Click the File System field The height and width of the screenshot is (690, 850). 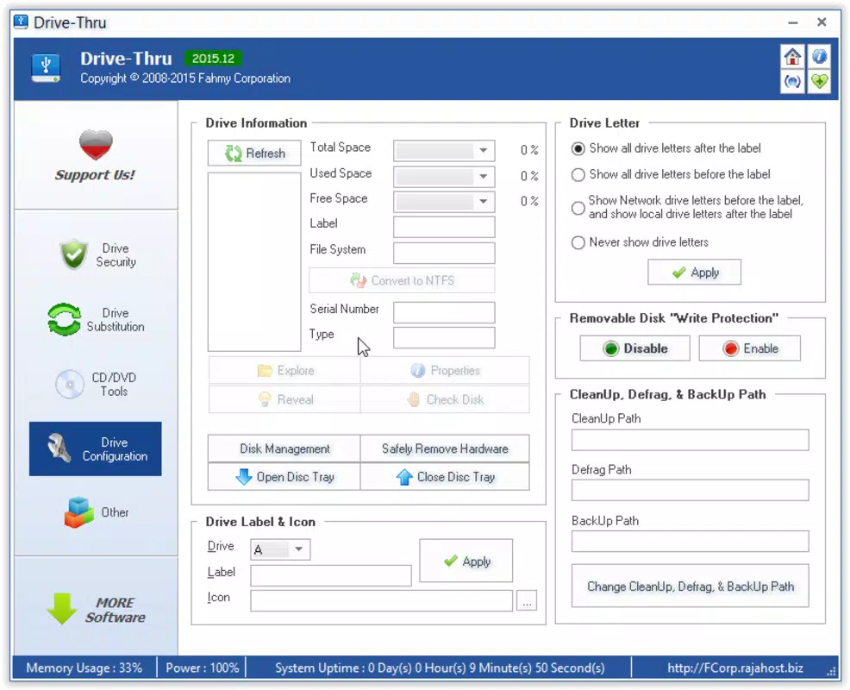click(444, 254)
